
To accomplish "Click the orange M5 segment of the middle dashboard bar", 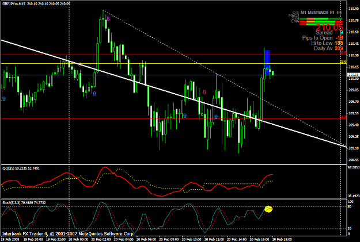I will 310,21.
